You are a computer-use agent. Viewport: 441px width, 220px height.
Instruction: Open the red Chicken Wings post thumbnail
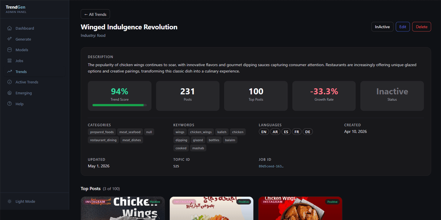point(300,208)
